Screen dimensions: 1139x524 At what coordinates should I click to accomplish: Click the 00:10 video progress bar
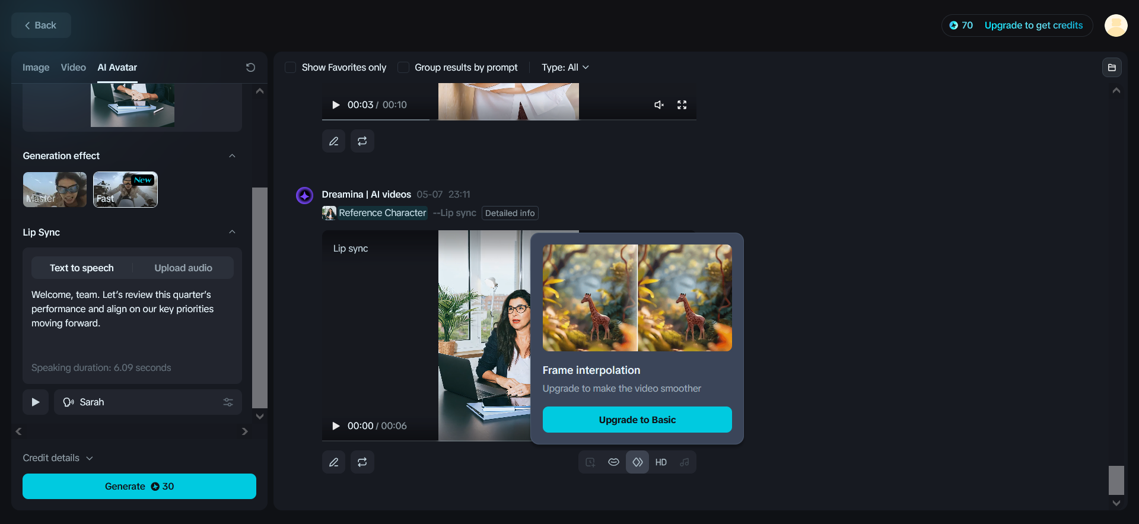pyautogui.click(x=509, y=120)
